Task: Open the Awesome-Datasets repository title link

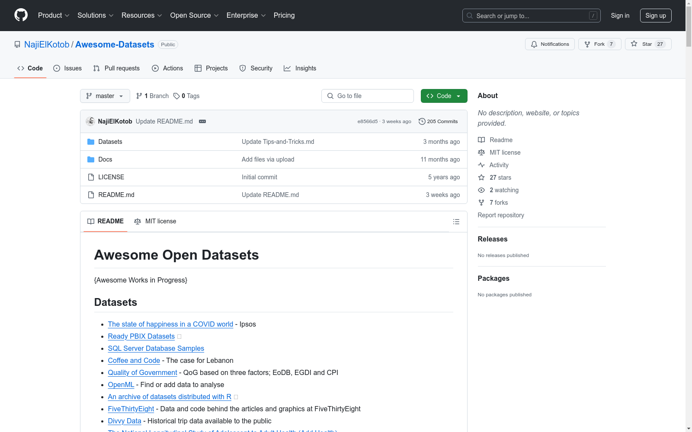Action: [x=115, y=44]
